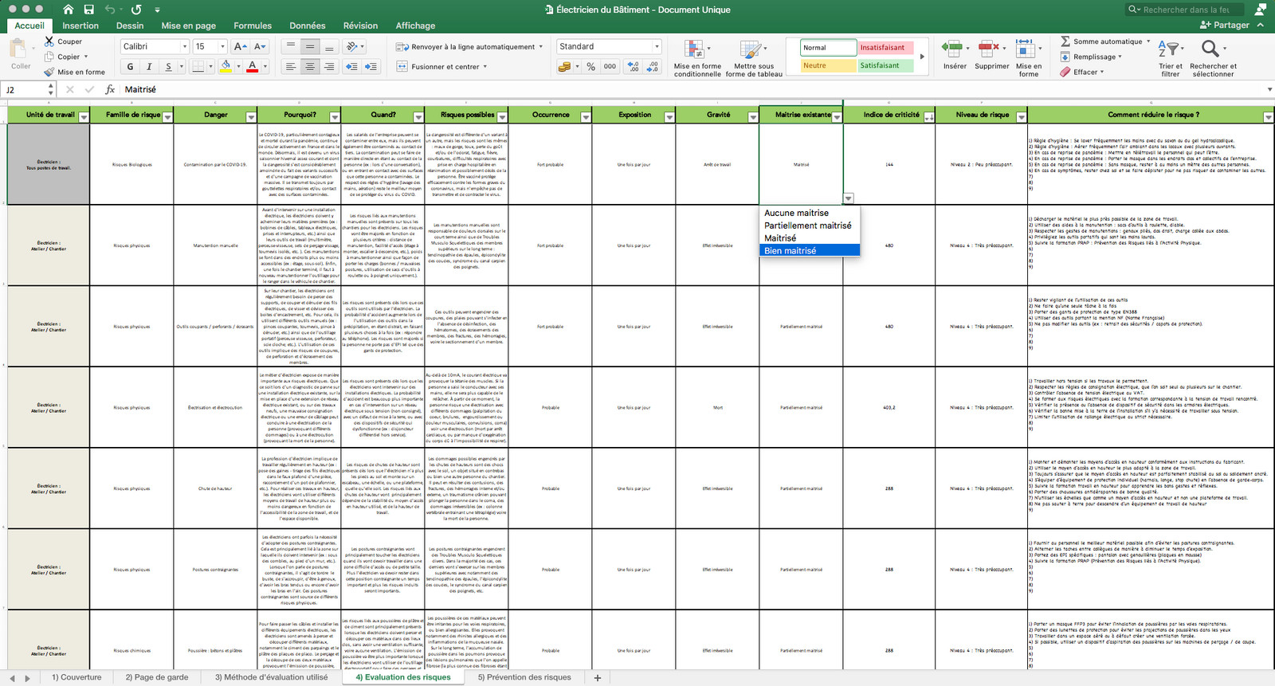Click the Partager button
Image resolution: width=1275 pixels, height=686 pixels.
[1226, 25]
